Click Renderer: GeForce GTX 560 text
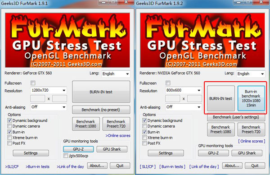The height and width of the screenshot is (175, 270). coord(28,73)
